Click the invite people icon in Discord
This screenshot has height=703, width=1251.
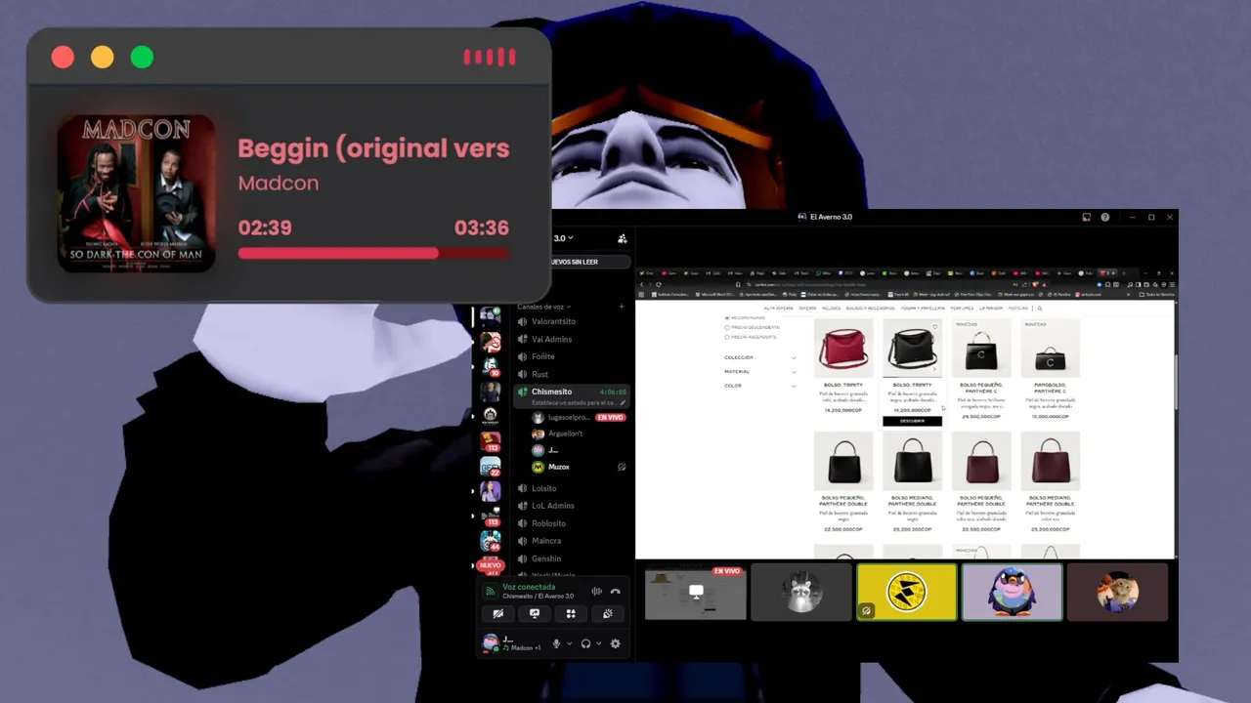click(623, 238)
